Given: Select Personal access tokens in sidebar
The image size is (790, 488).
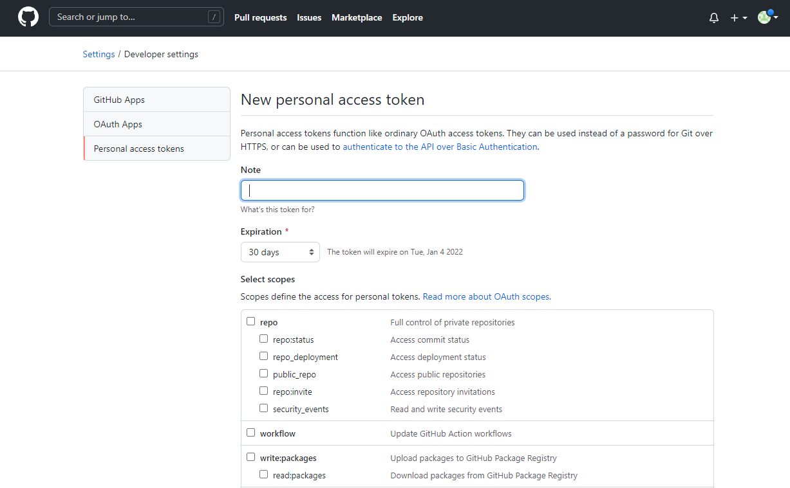Looking at the screenshot, I should [156, 149].
